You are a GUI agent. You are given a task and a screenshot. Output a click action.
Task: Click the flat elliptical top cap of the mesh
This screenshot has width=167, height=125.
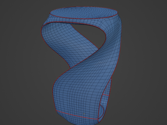coord(84,12)
